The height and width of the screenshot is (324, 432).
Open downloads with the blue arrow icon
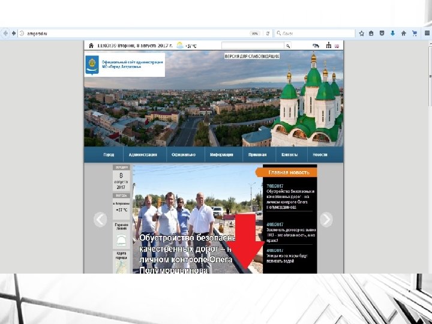click(392, 34)
